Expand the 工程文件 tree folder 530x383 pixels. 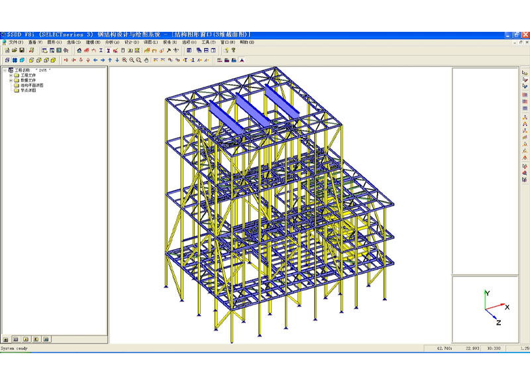click(11, 76)
